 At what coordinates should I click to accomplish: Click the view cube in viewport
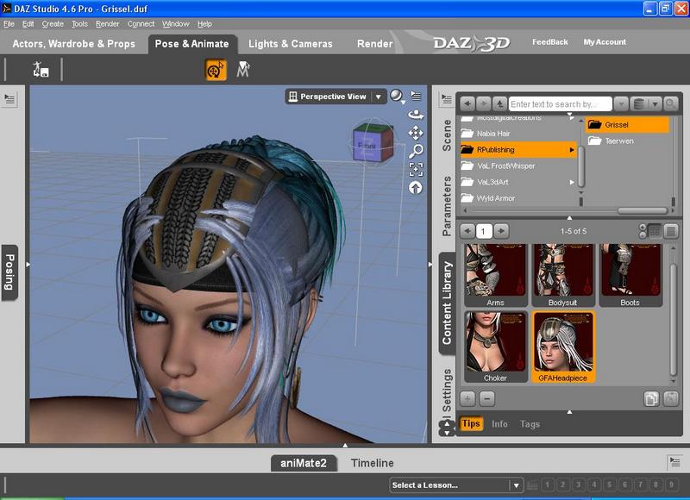tap(373, 142)
